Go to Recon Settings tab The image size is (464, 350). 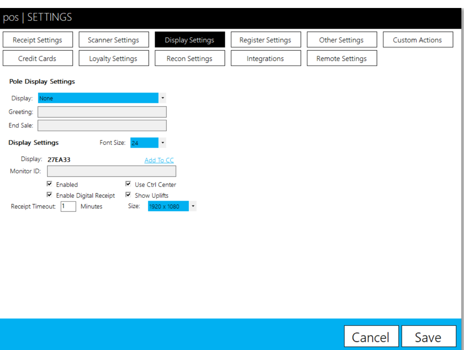click(190, 58)
